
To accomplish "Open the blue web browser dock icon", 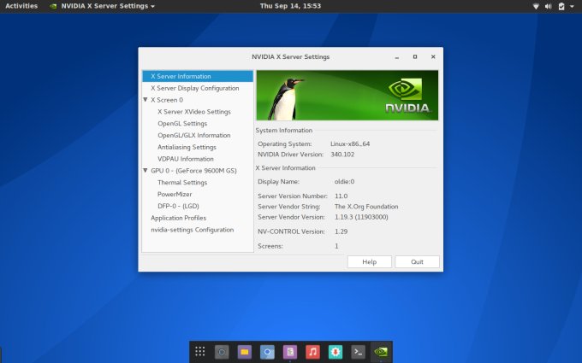I will [267, 352].
